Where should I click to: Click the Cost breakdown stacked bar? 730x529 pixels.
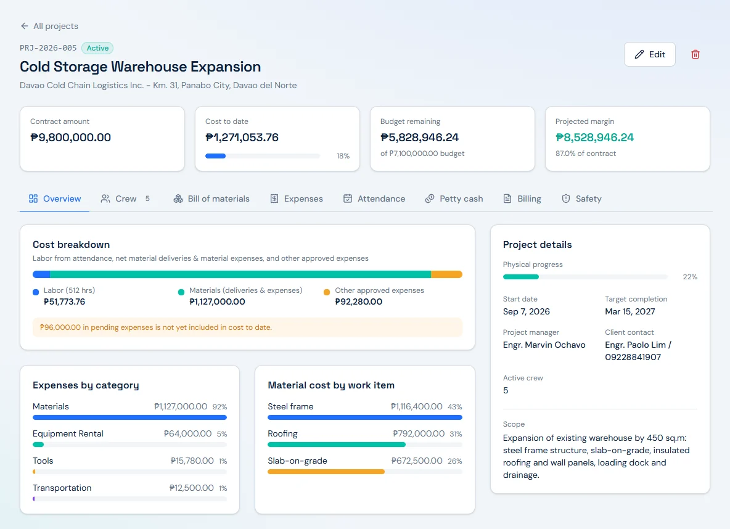(x=247, y=274)
